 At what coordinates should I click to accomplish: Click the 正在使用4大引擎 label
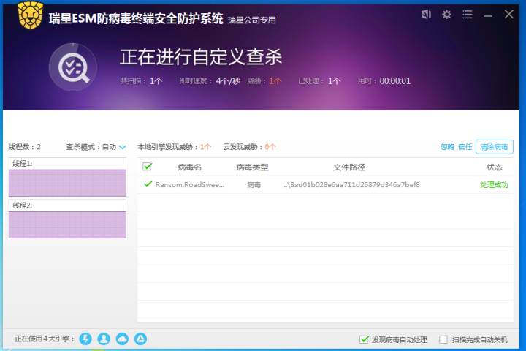tap(45, 339)
